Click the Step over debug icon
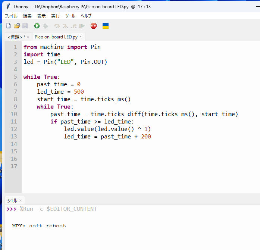This screenshot has width=260, height=250. [57, 26]
